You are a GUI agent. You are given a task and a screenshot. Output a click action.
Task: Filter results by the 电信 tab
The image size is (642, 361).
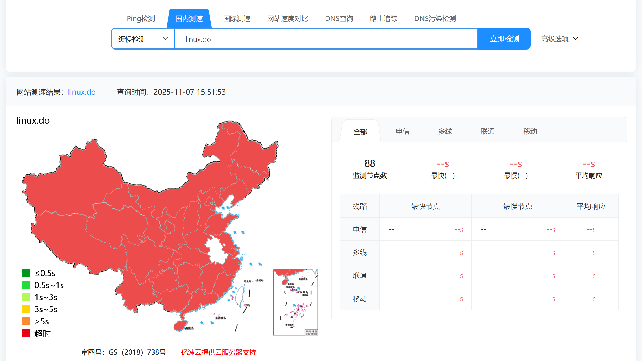tap(402, 131)
